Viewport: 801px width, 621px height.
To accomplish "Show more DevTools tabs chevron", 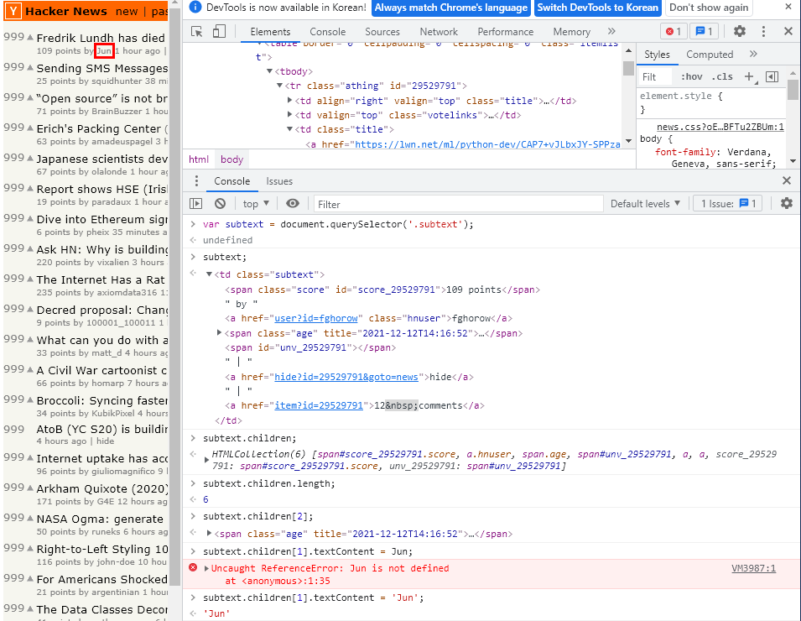I will tap(611, 31).
